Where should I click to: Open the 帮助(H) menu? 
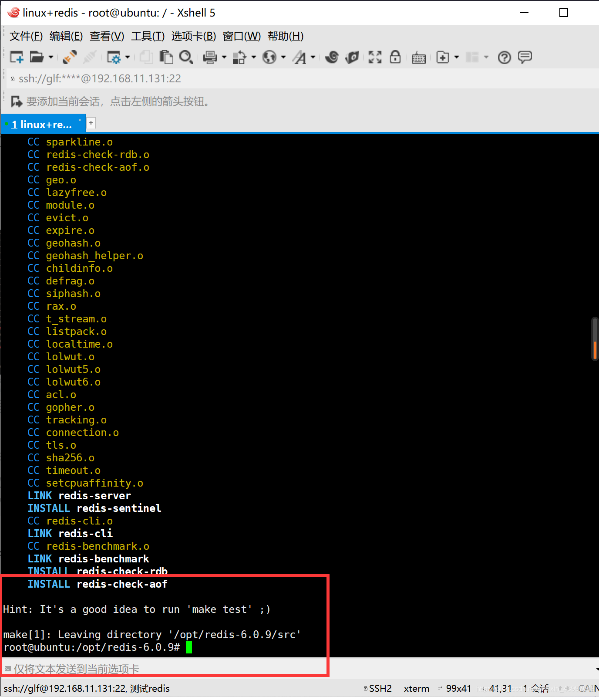tap(286, 36)
